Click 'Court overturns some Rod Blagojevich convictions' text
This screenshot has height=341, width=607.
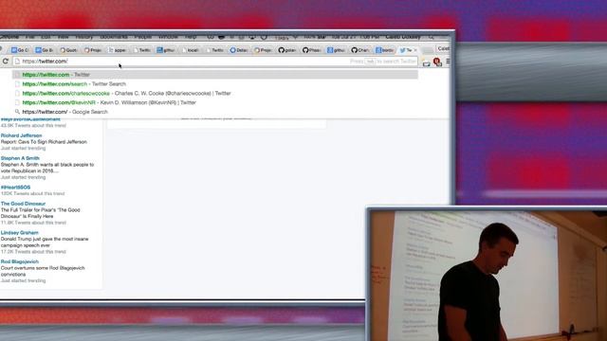click(43, 271)
